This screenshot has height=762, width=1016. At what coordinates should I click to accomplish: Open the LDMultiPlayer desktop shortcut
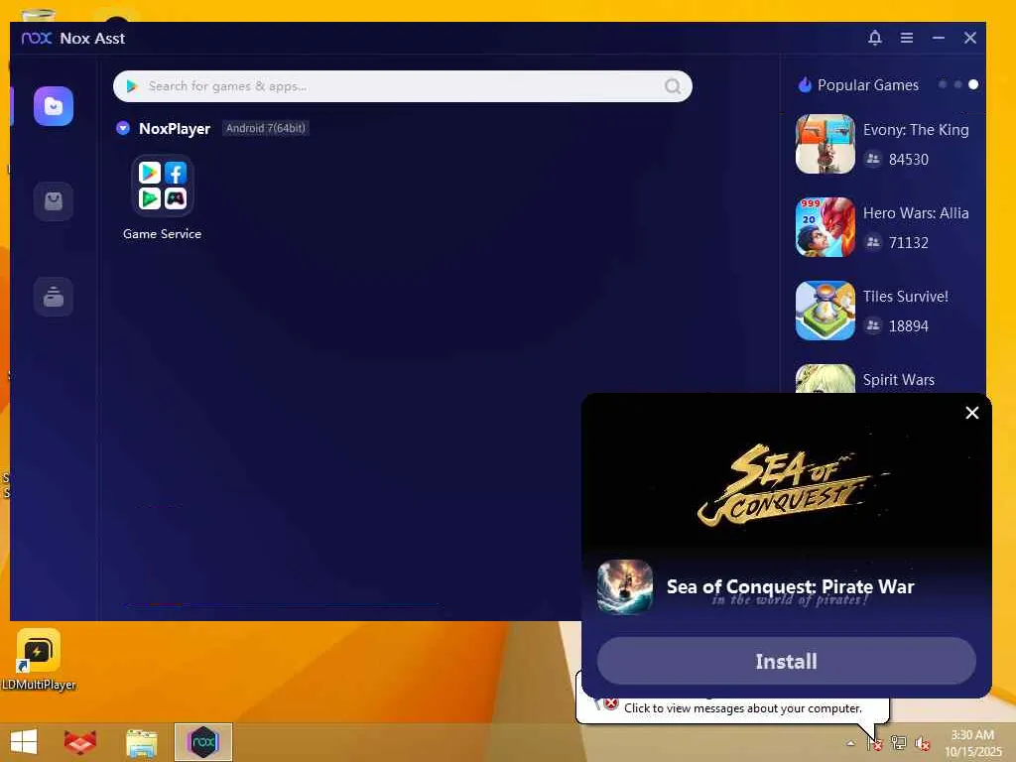tap(39, 660)
